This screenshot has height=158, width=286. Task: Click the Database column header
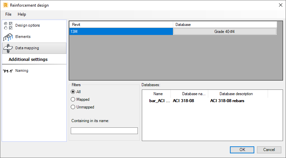(225, 25)
